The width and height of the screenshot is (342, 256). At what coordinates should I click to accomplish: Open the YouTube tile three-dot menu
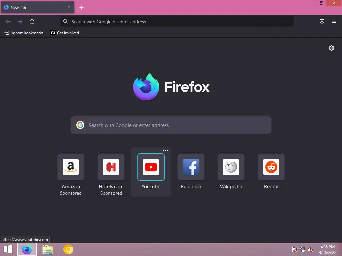pyautogui.click(x=165, y=150)
